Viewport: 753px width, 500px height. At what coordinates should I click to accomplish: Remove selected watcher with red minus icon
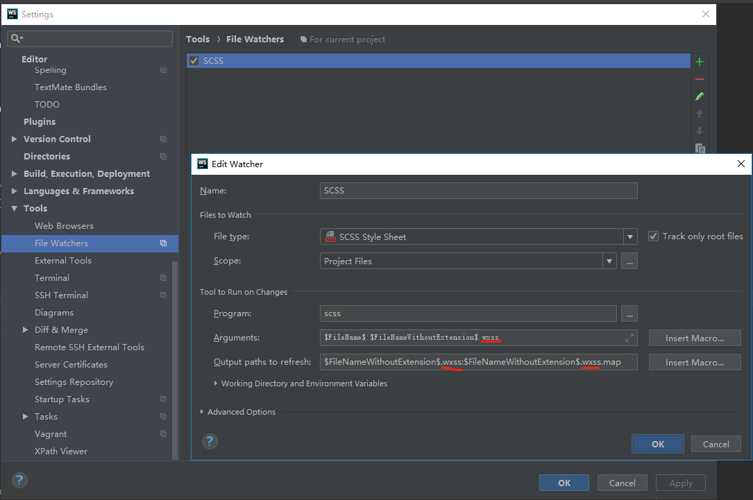pyautogui.click(x=700, y=79)
